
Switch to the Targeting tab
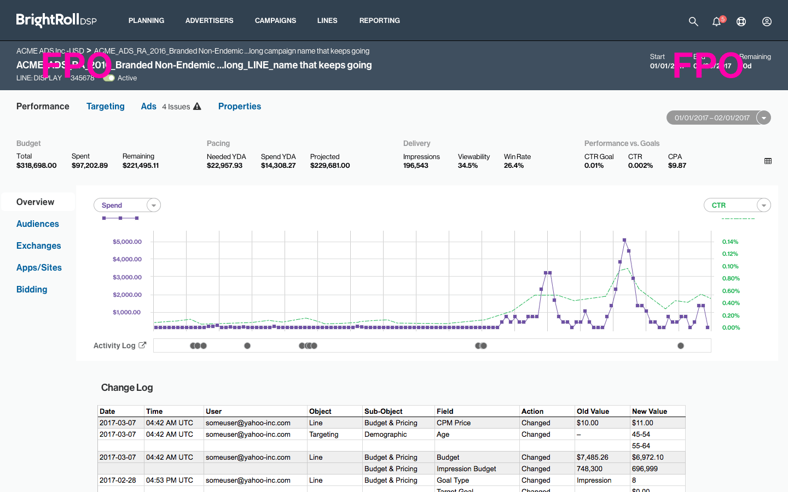[106, 107]
